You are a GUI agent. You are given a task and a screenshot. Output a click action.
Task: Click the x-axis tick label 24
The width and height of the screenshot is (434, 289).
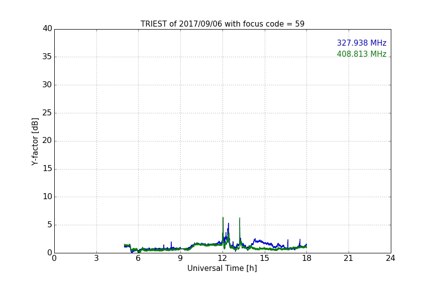(x=390, y=258)
